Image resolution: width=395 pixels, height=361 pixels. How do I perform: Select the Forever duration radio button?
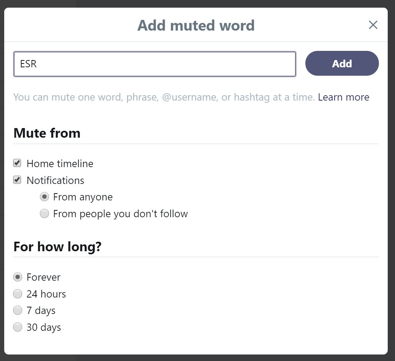point(18,277)
